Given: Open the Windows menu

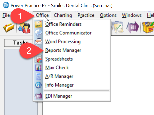Looking at the screenshot, I should click(x=132, y=15).
